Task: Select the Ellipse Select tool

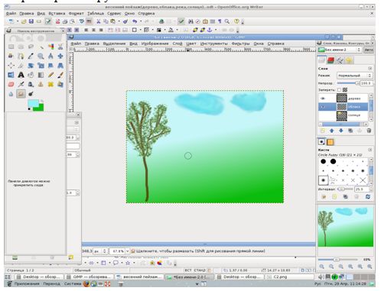Action: coord(21,47)
